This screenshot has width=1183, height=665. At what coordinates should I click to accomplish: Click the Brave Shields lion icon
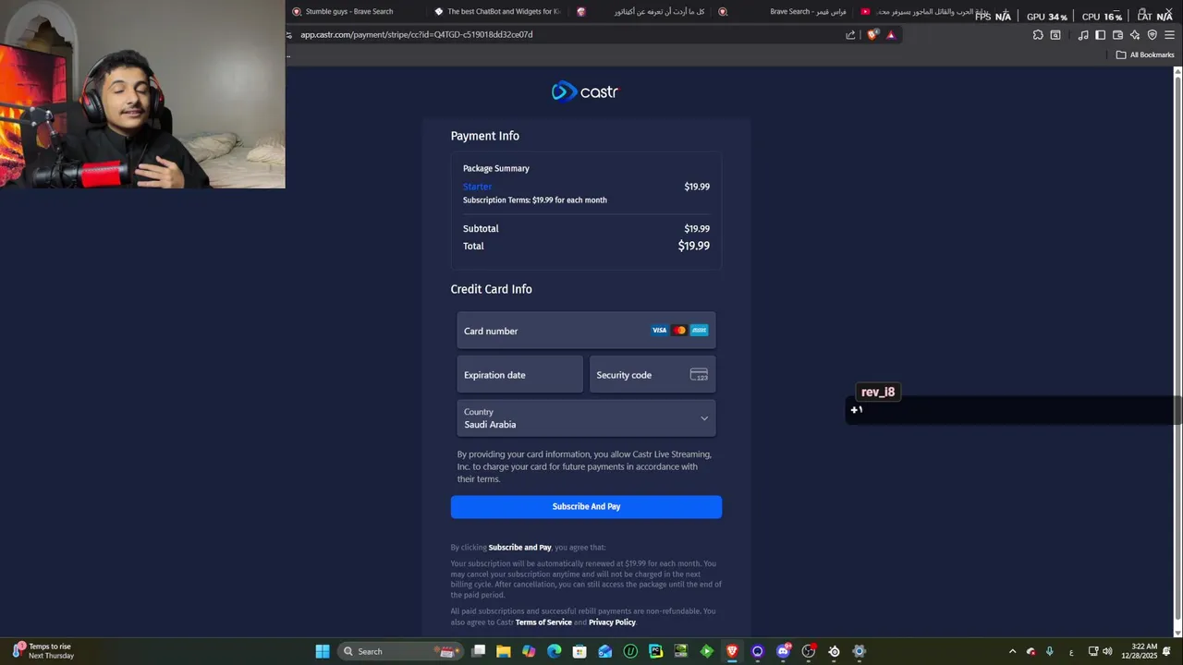(x=872, y=35)
